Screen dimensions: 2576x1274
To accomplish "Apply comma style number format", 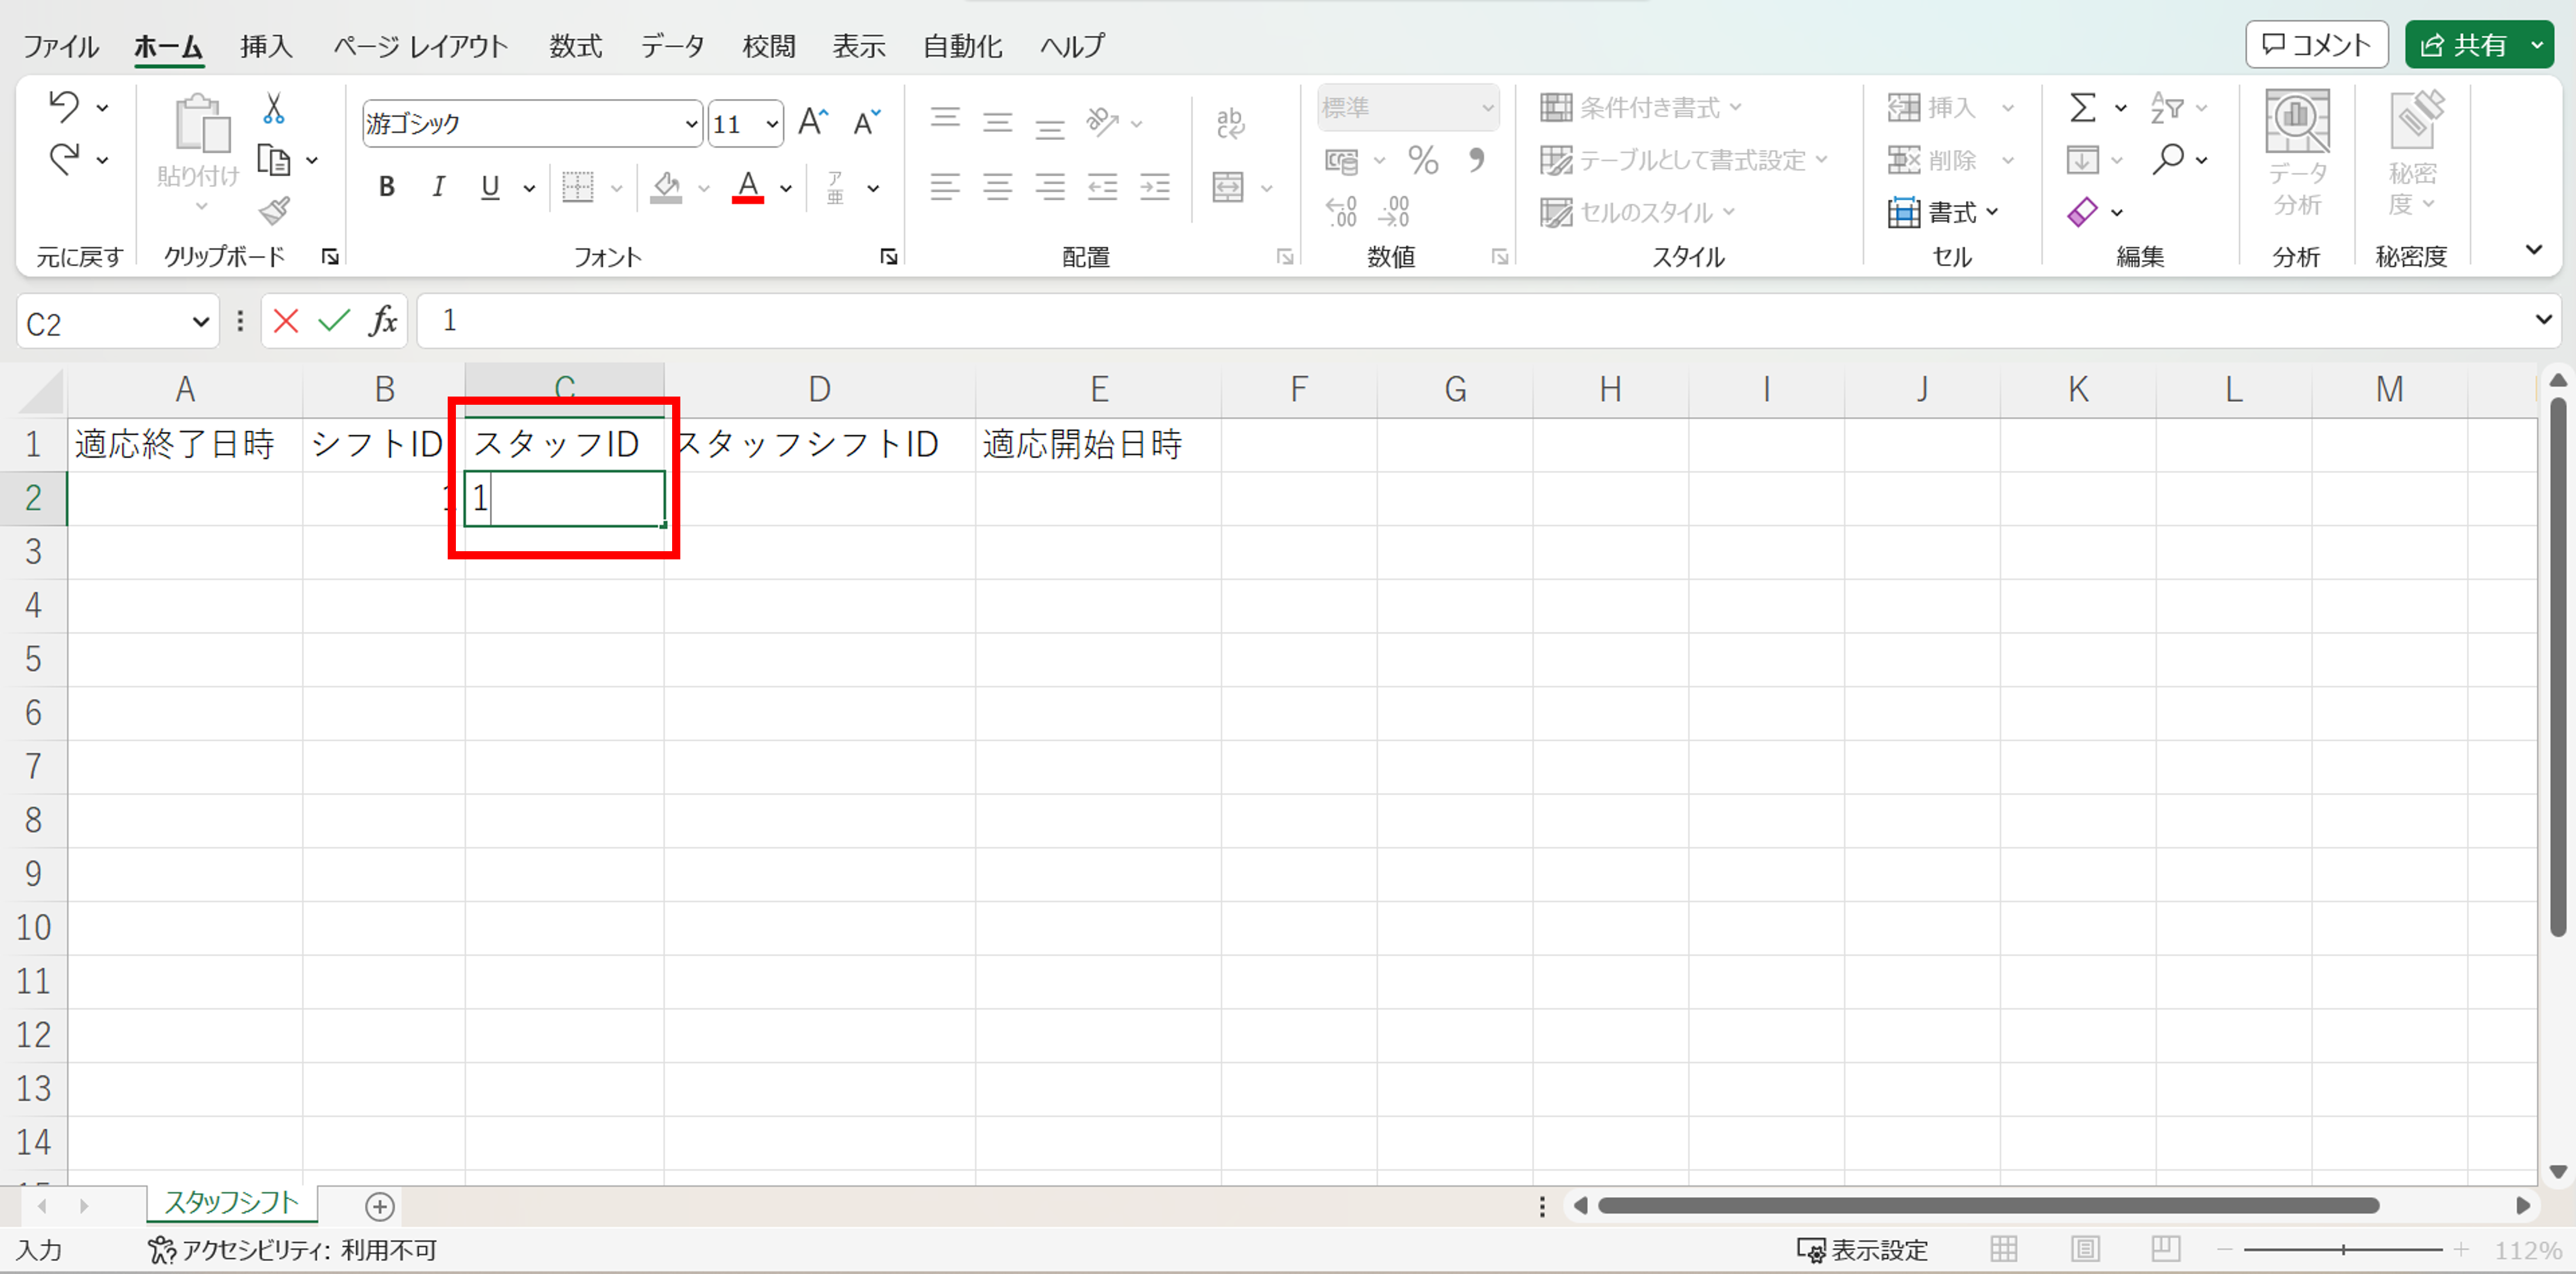I will pos(1476,160).
